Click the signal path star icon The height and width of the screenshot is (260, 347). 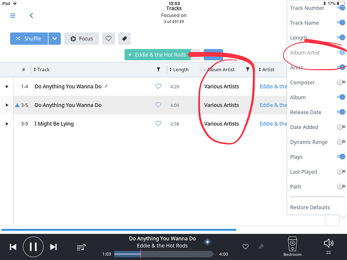pos(207,242)
